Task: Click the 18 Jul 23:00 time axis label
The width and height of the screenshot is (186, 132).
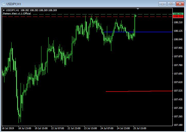Action: (x=25, y=128)
